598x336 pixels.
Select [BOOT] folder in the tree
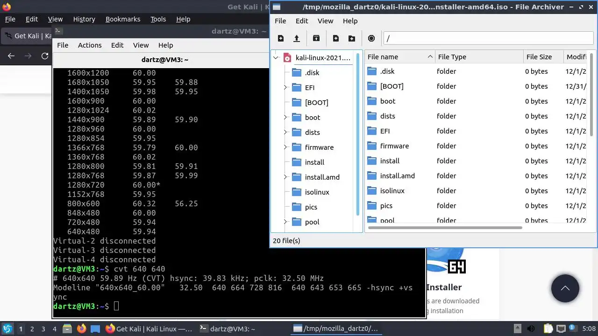(316, 102)
